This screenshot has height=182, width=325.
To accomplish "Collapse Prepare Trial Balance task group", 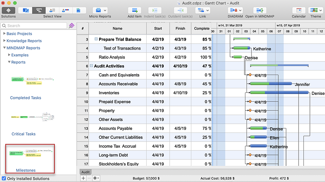I will click(96, 39).
